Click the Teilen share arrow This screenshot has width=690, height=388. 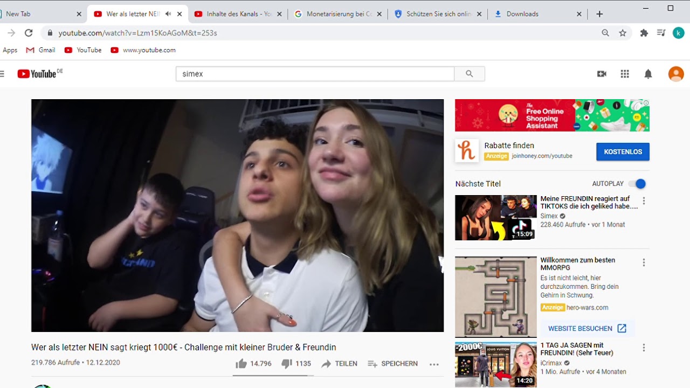click(x=326, y=364)
